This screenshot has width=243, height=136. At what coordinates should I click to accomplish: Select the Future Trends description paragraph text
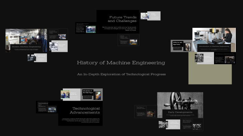(119, 29)
